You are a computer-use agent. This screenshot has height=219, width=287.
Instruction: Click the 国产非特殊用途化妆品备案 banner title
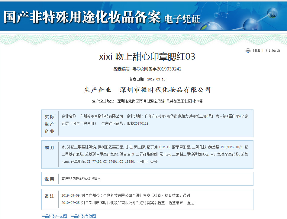click(x=82, y=18)
